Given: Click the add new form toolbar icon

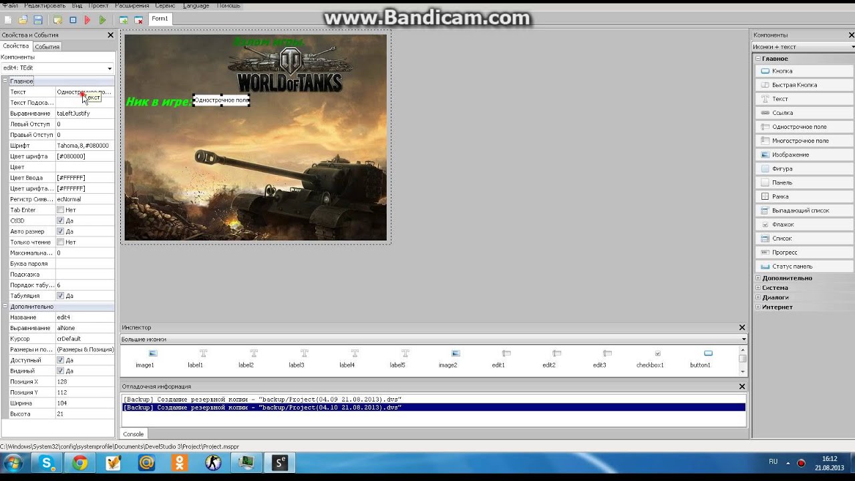Looking at the screenshot, I should pos(124,20).
